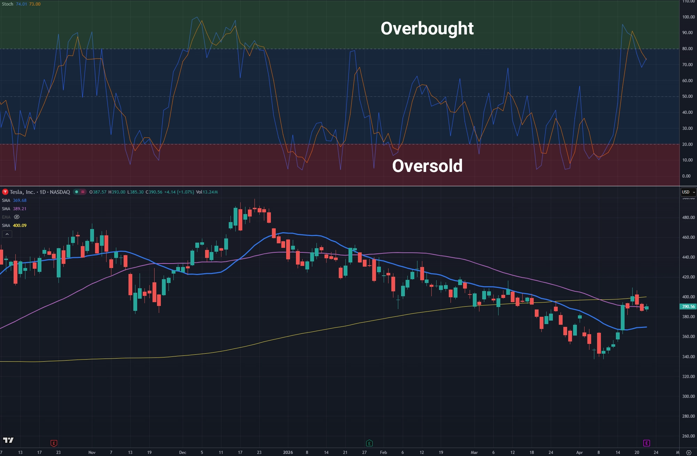697x456 pixels.
Task: Open the magenta upcoming earnings E marker
Action: pyautogui.click(x=647, y=443)
